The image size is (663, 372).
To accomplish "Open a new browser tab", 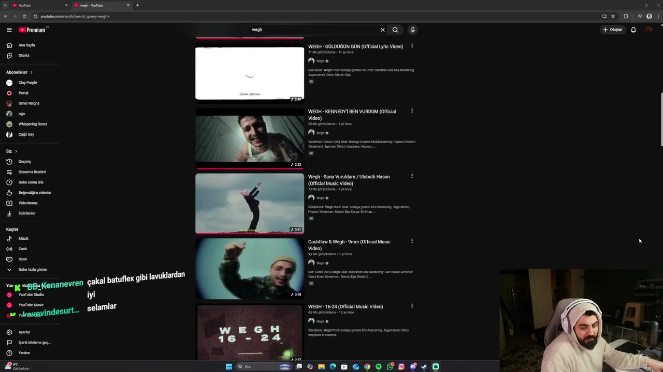I will coord(137,5).
